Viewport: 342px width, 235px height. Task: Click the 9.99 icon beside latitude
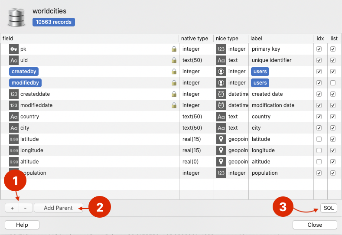click(14, 139)
